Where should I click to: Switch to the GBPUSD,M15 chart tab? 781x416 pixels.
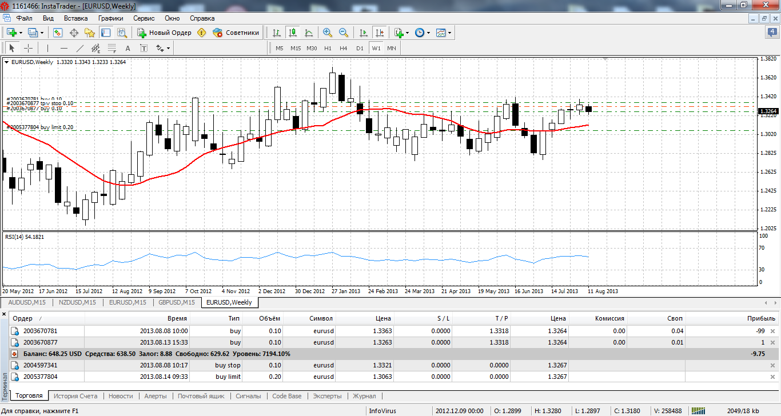click(x=176, y=302)
